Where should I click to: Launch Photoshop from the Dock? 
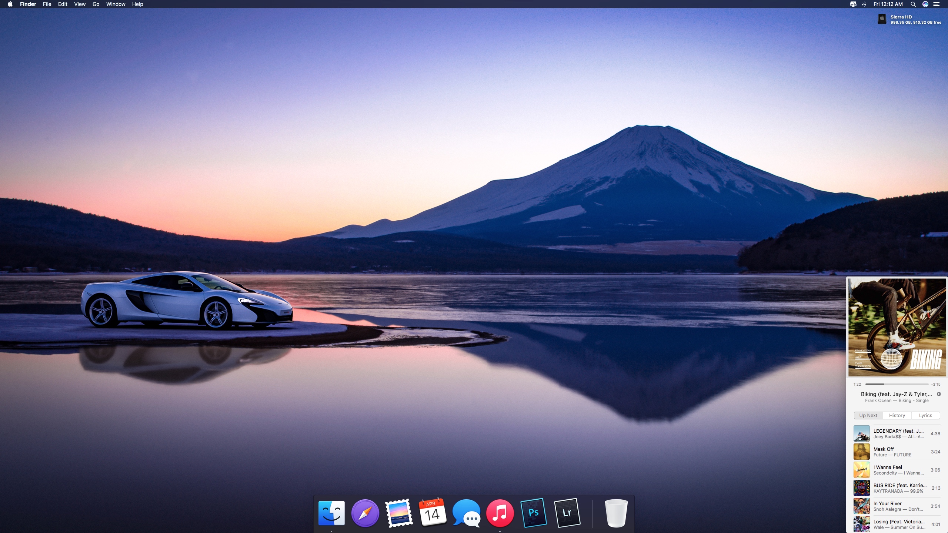point(534,513)
